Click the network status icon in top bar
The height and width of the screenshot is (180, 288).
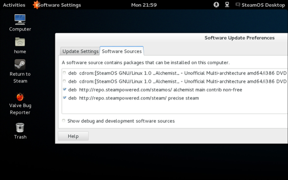[227, 5]
